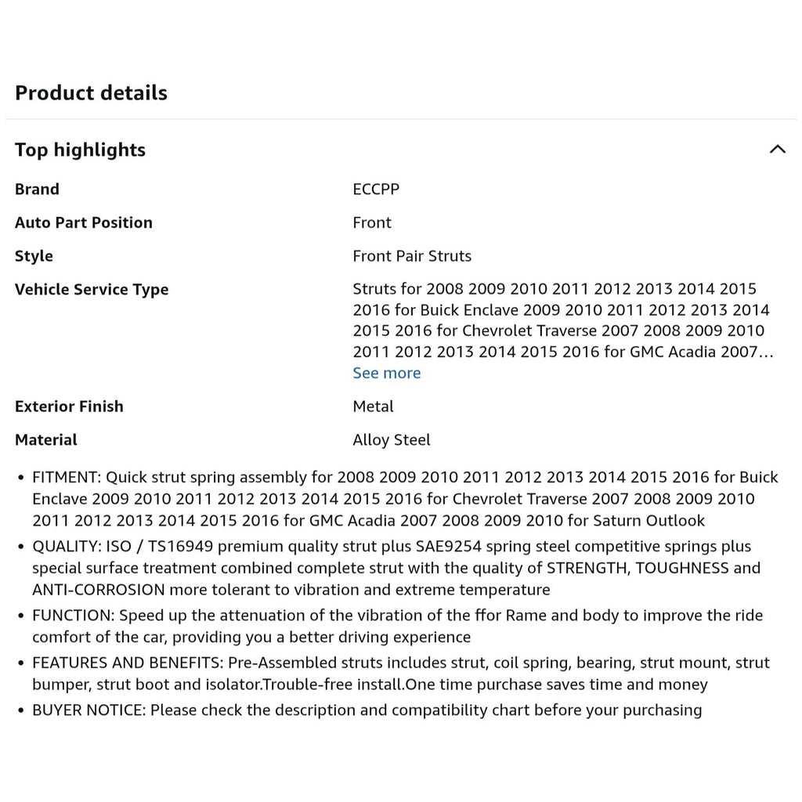Select the Exterior Finish label
The image size is (802, 802).
pyautogui.click(x=69, y=406)
